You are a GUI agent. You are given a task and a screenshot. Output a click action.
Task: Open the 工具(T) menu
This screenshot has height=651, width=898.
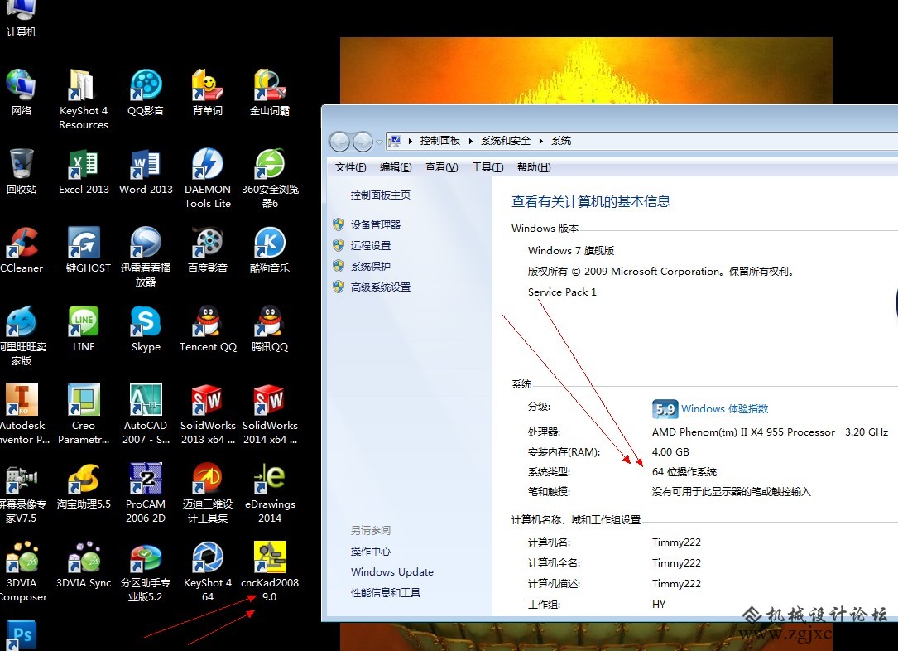click(487, 167)
